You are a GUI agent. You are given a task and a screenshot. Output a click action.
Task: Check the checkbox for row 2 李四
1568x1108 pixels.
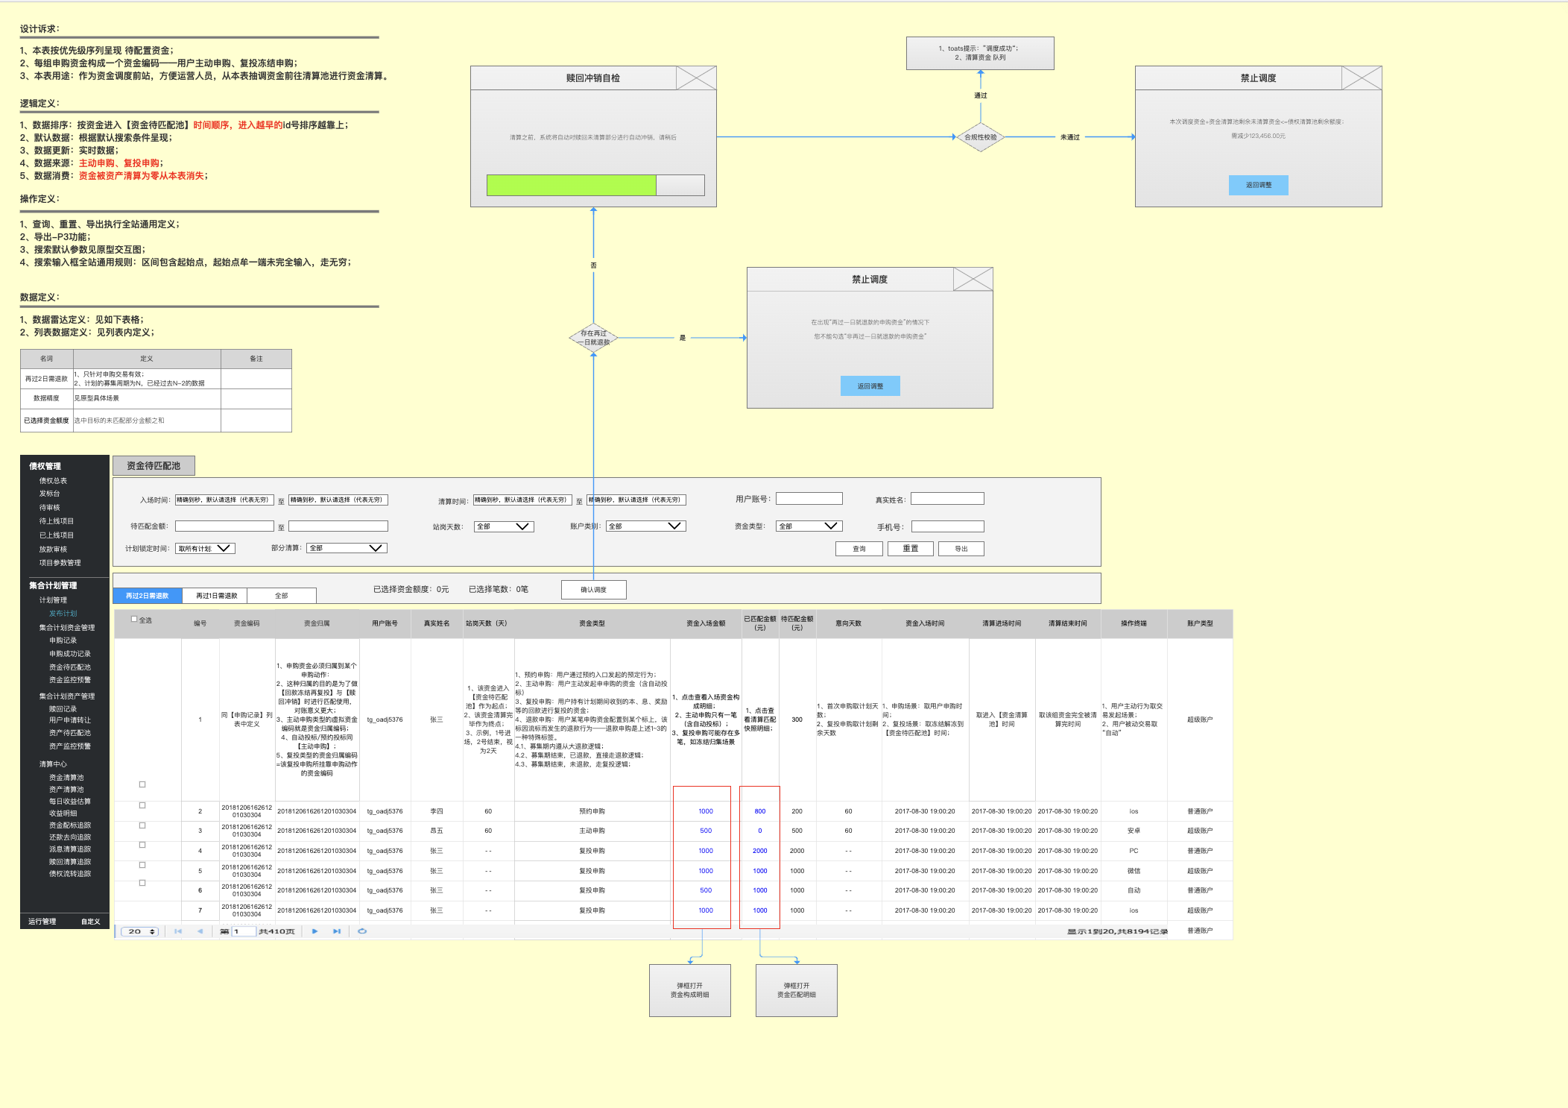[x=142, y=805]
